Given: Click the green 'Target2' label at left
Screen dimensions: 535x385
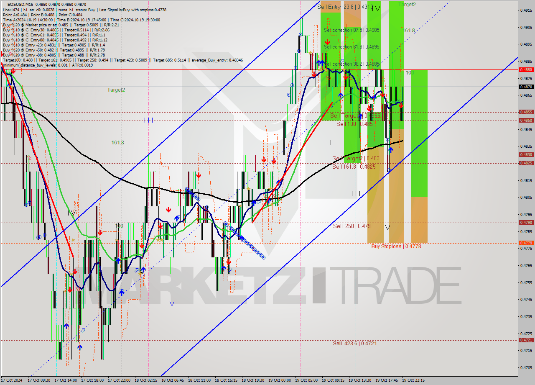Looking at the screenshot, I should tap(116, 90).
